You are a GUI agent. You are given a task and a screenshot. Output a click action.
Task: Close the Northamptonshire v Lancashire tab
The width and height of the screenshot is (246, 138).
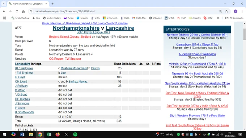(x=46, y=4)
